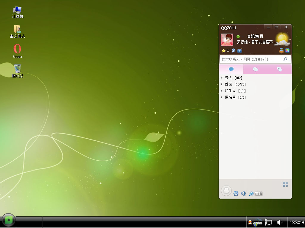Open the 计算机 desktop icon

click(18, 12)
